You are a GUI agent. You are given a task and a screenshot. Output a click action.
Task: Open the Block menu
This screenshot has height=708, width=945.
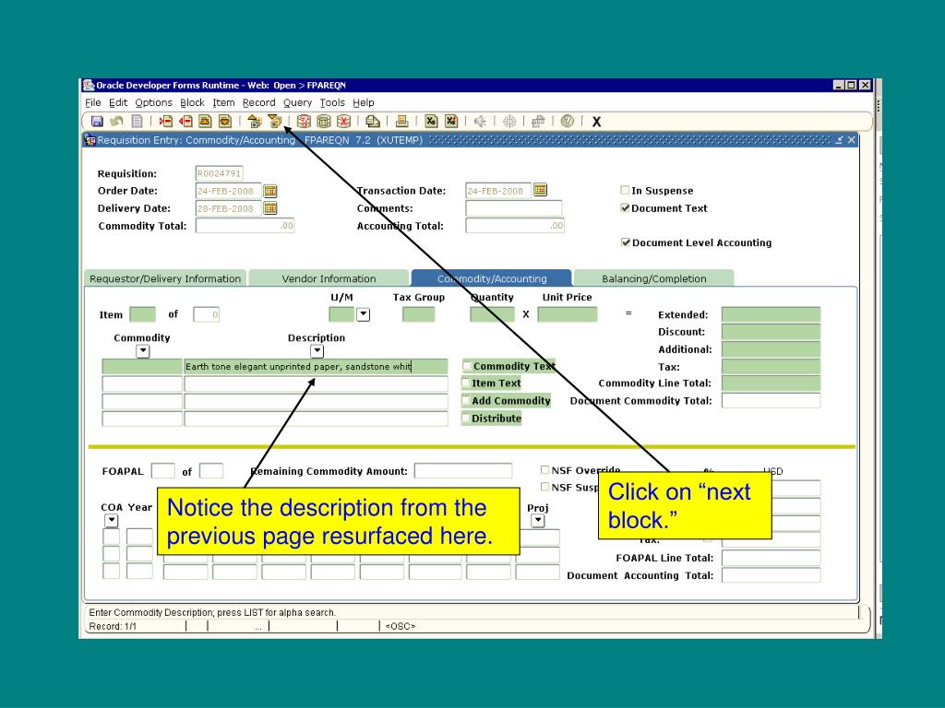click(192, 102)
